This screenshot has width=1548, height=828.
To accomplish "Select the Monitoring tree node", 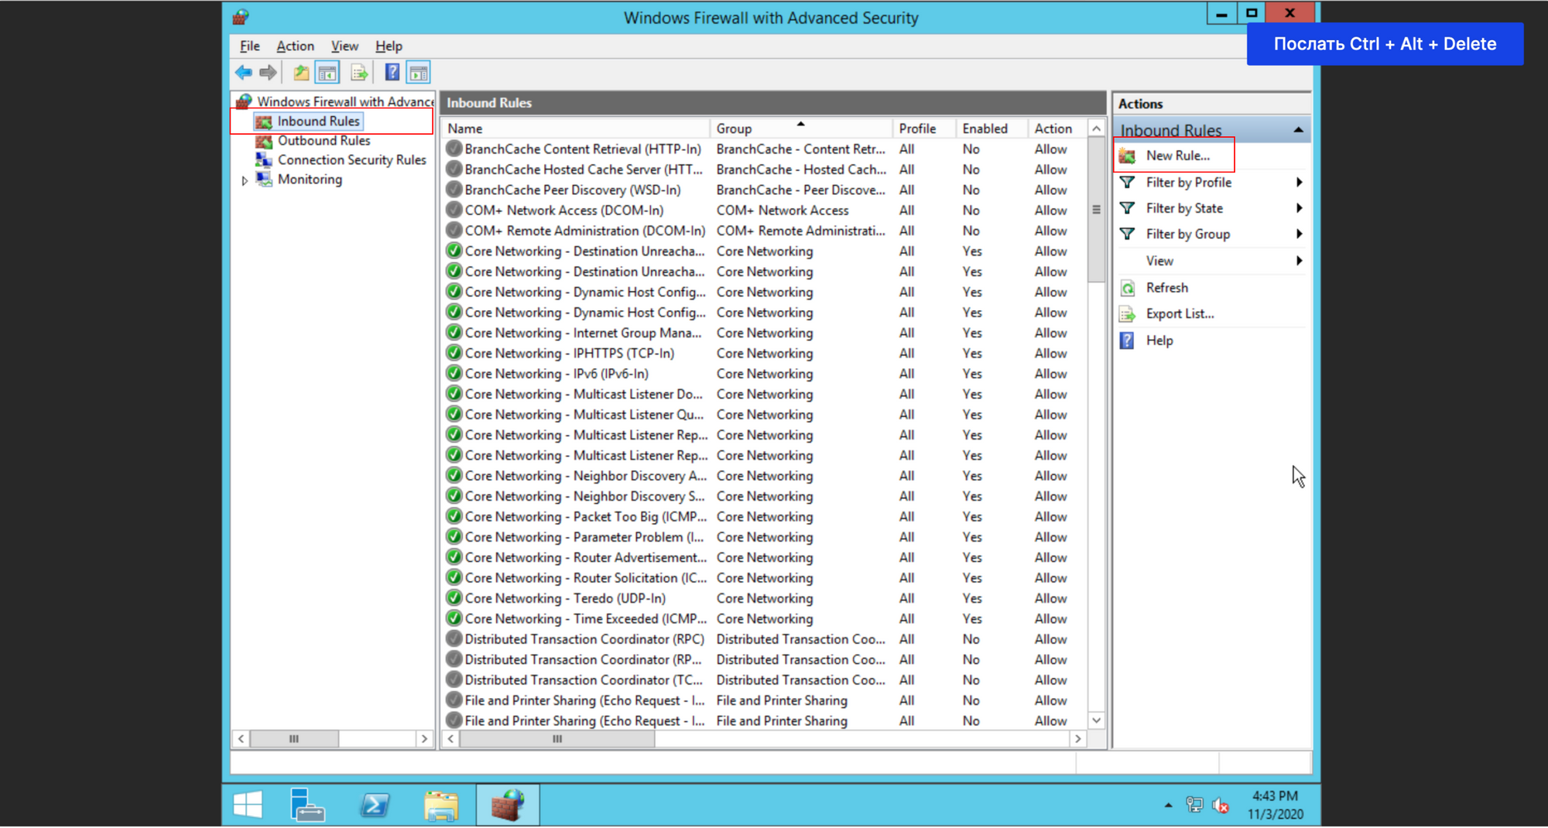I will (310, 180).
